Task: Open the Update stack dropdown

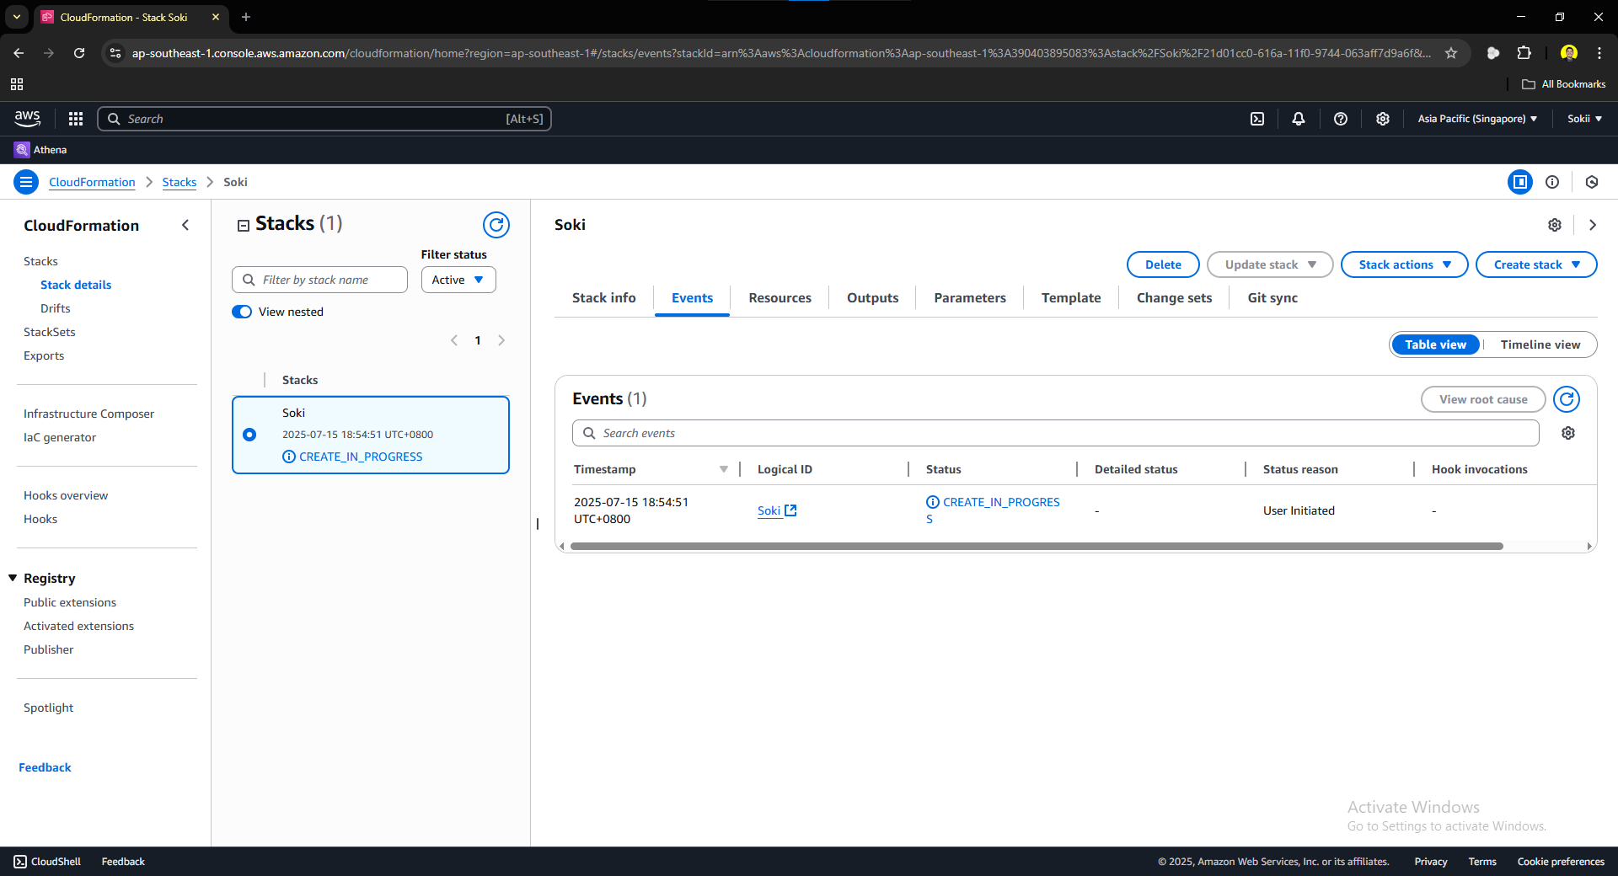Action: coord(1270,264)
